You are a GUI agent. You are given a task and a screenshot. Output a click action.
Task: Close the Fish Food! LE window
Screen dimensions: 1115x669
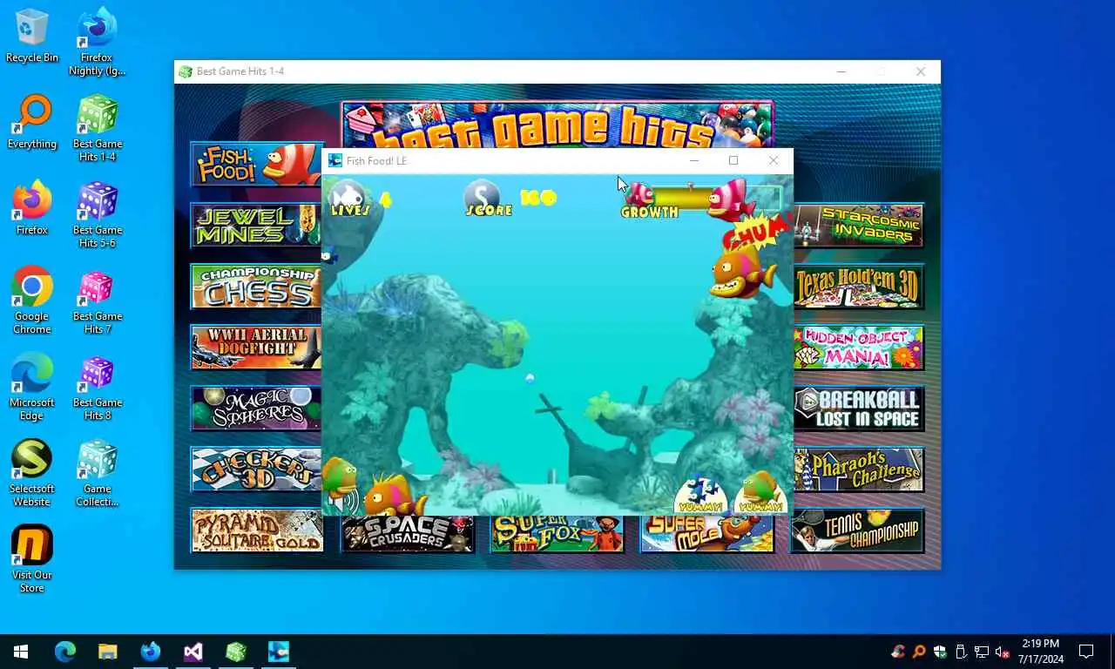coord(774,160)
